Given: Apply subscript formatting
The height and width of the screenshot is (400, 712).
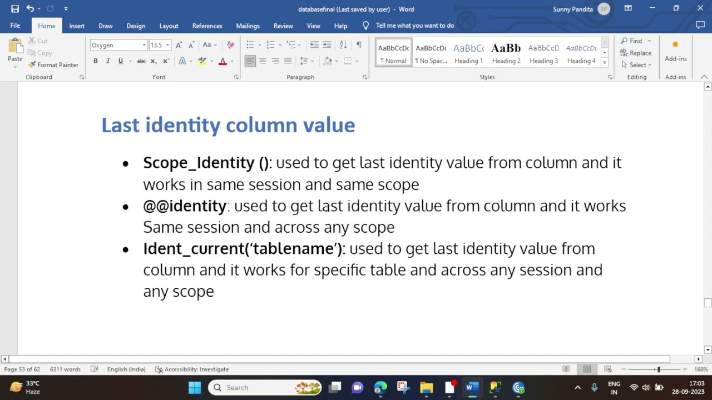Looking at the screenshot, I should click(x=155, y=61).
